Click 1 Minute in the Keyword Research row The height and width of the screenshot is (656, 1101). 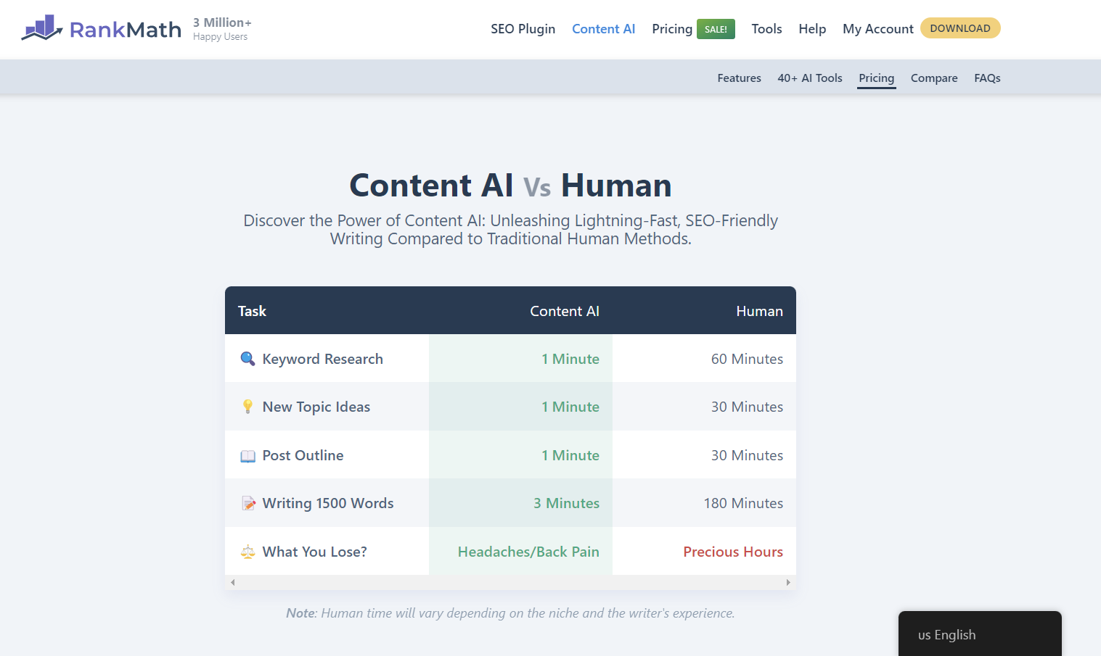pos(570,359)
